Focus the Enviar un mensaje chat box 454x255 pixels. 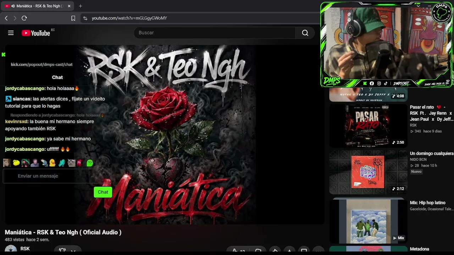pos(57,176)
